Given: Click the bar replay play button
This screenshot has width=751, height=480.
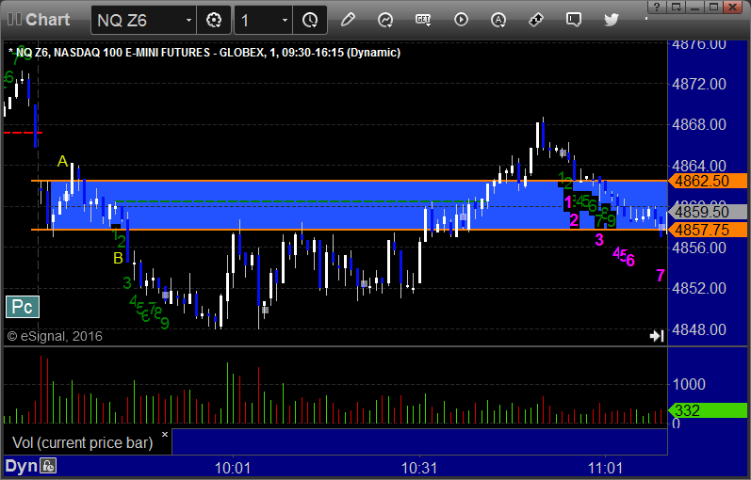Looking at the screenshot, I should pyautogui.click(x=461, y=20).
